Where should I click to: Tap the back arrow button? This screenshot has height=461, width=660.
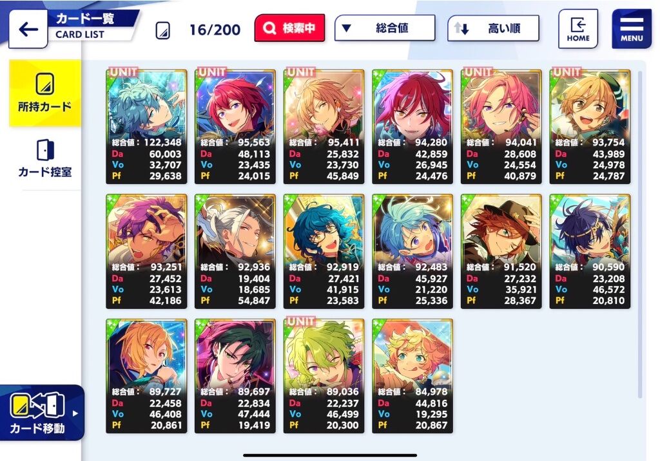tap(28, 29)
